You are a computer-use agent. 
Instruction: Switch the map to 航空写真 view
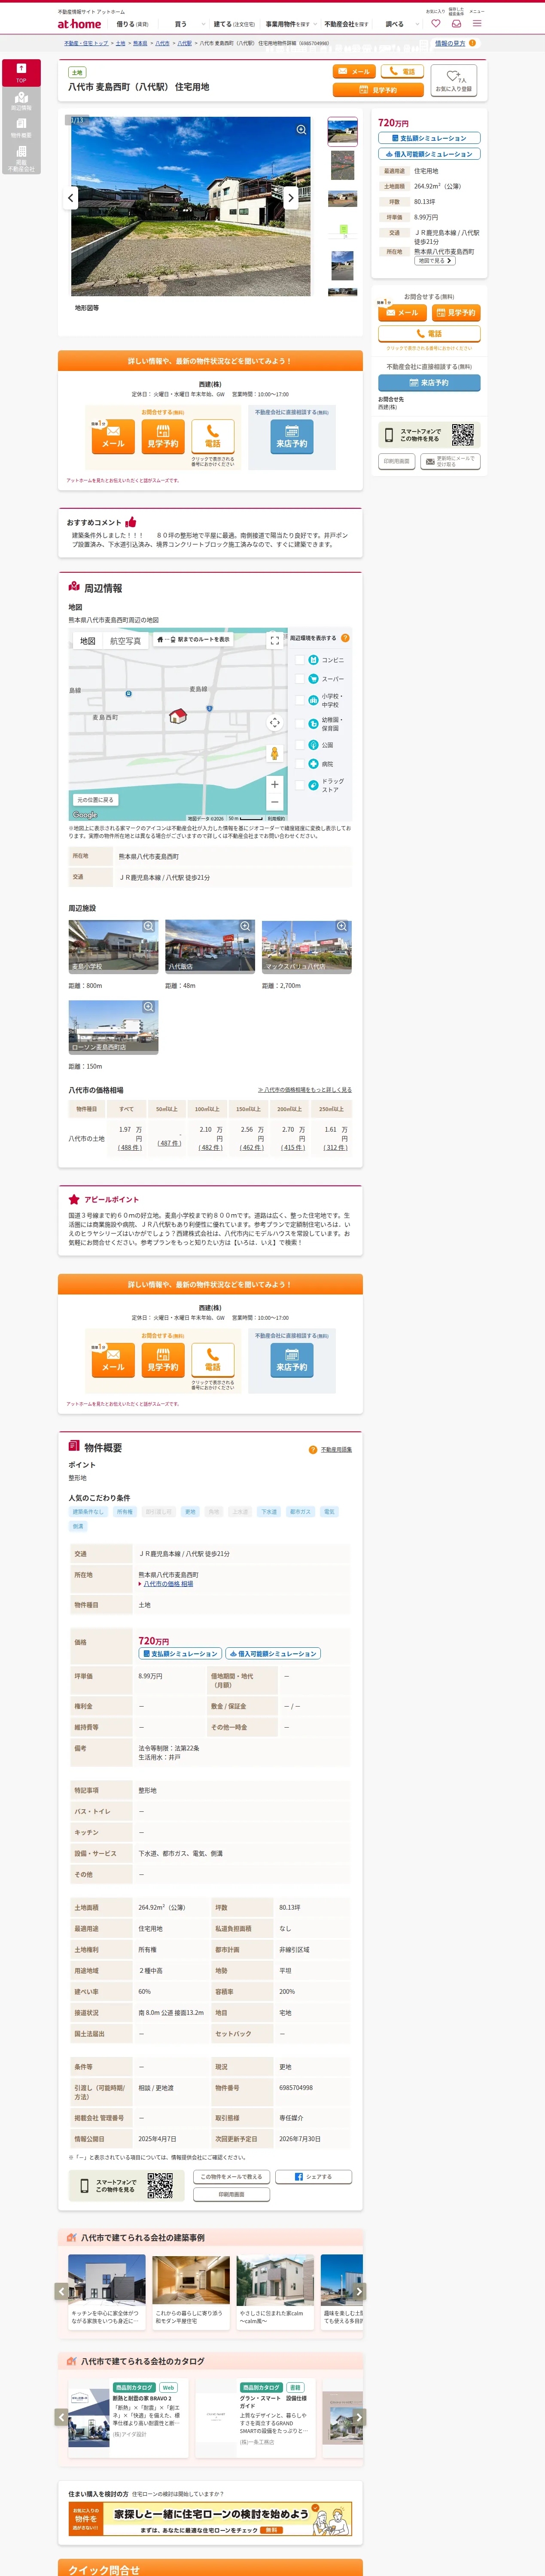125,641
